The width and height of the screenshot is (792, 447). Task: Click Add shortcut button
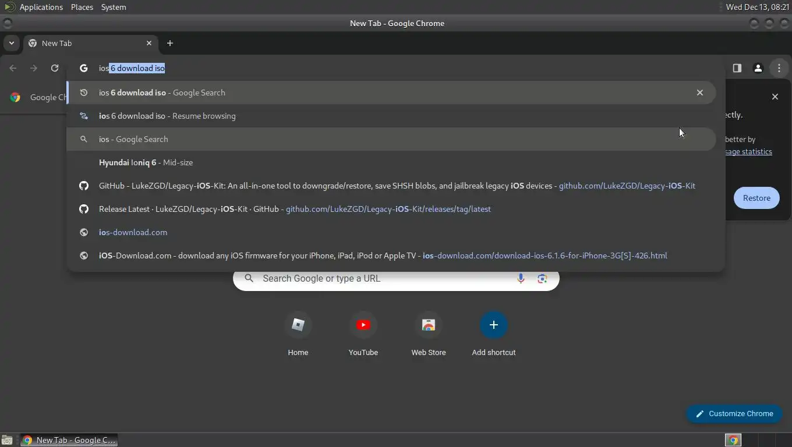494,335
